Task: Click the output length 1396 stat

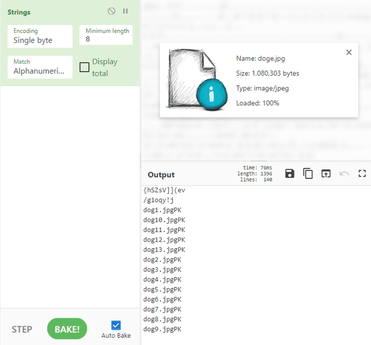Action: click(x=255, y=174)
